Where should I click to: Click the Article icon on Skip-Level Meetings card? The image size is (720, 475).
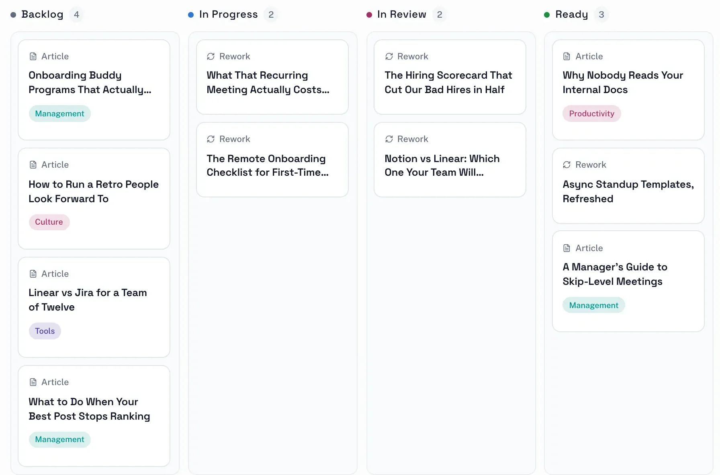(567, 248)
